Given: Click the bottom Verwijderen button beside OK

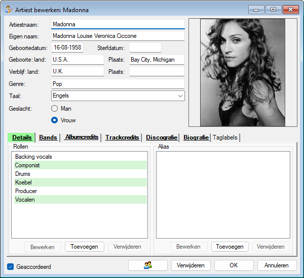Looking at the screenshot, I should [x=191, y=265].
